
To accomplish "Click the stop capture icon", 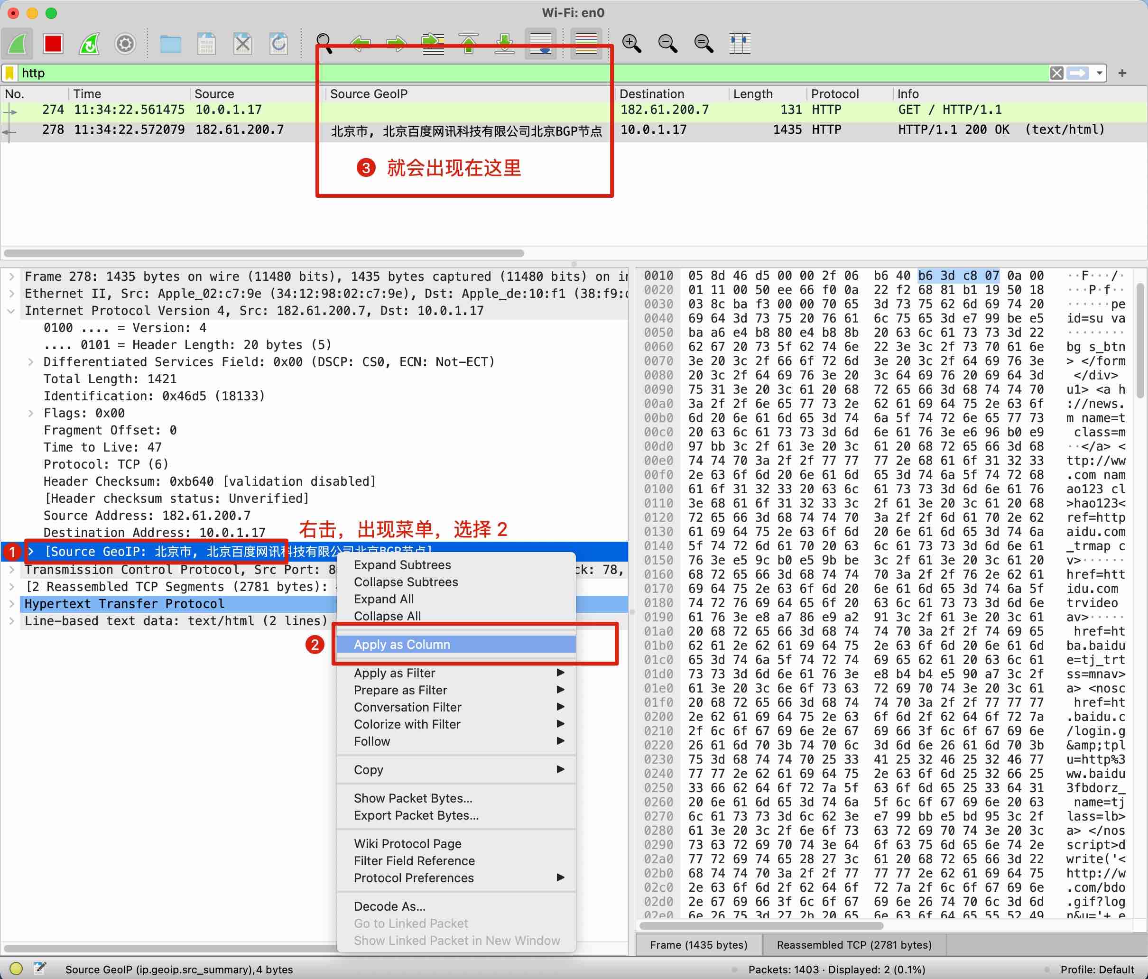I will coord(55,45).
